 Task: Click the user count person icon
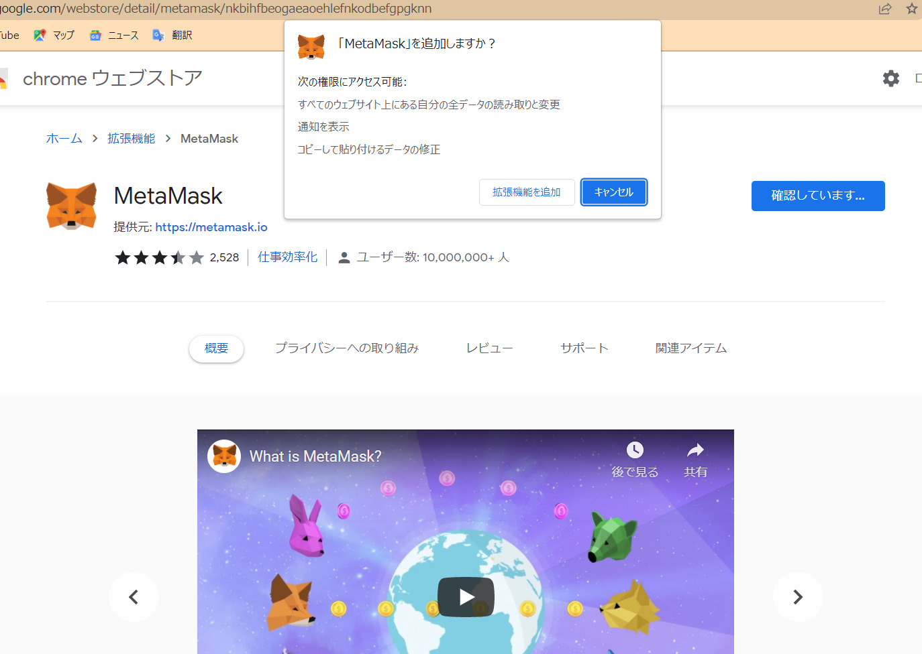[x=344, y=257]
